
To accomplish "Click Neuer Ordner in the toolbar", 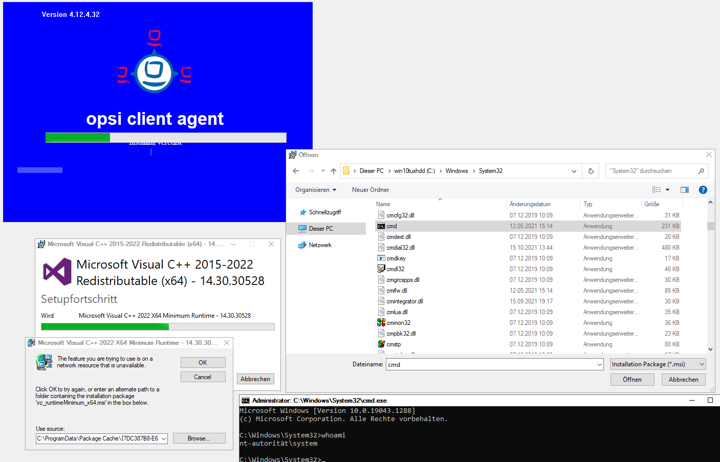I will (370, 190).
